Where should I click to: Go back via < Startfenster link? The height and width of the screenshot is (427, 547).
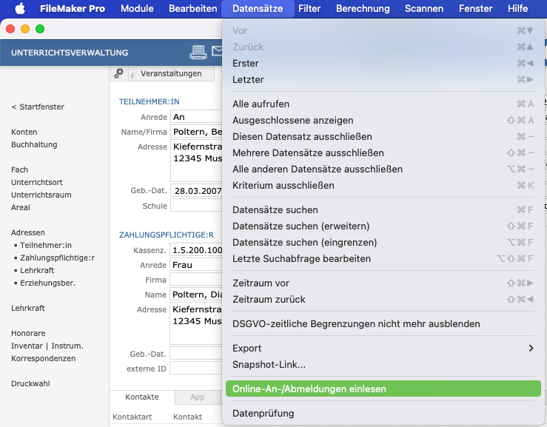[x=38, y=107]
